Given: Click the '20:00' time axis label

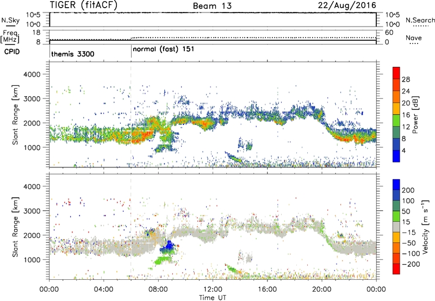Looking at the screenshot, I should 321,290.
